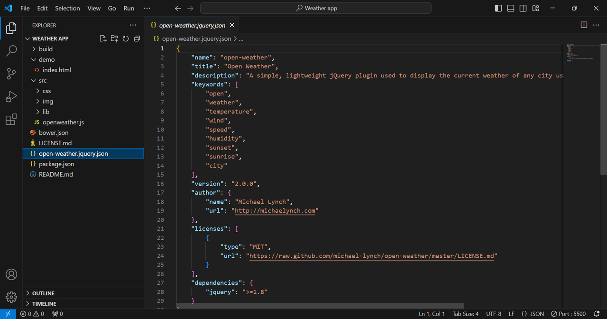Click the horizontal editor scrollbar
Image resolution: width=607 pixels, height=319 pixels.
tap(320, 306)
